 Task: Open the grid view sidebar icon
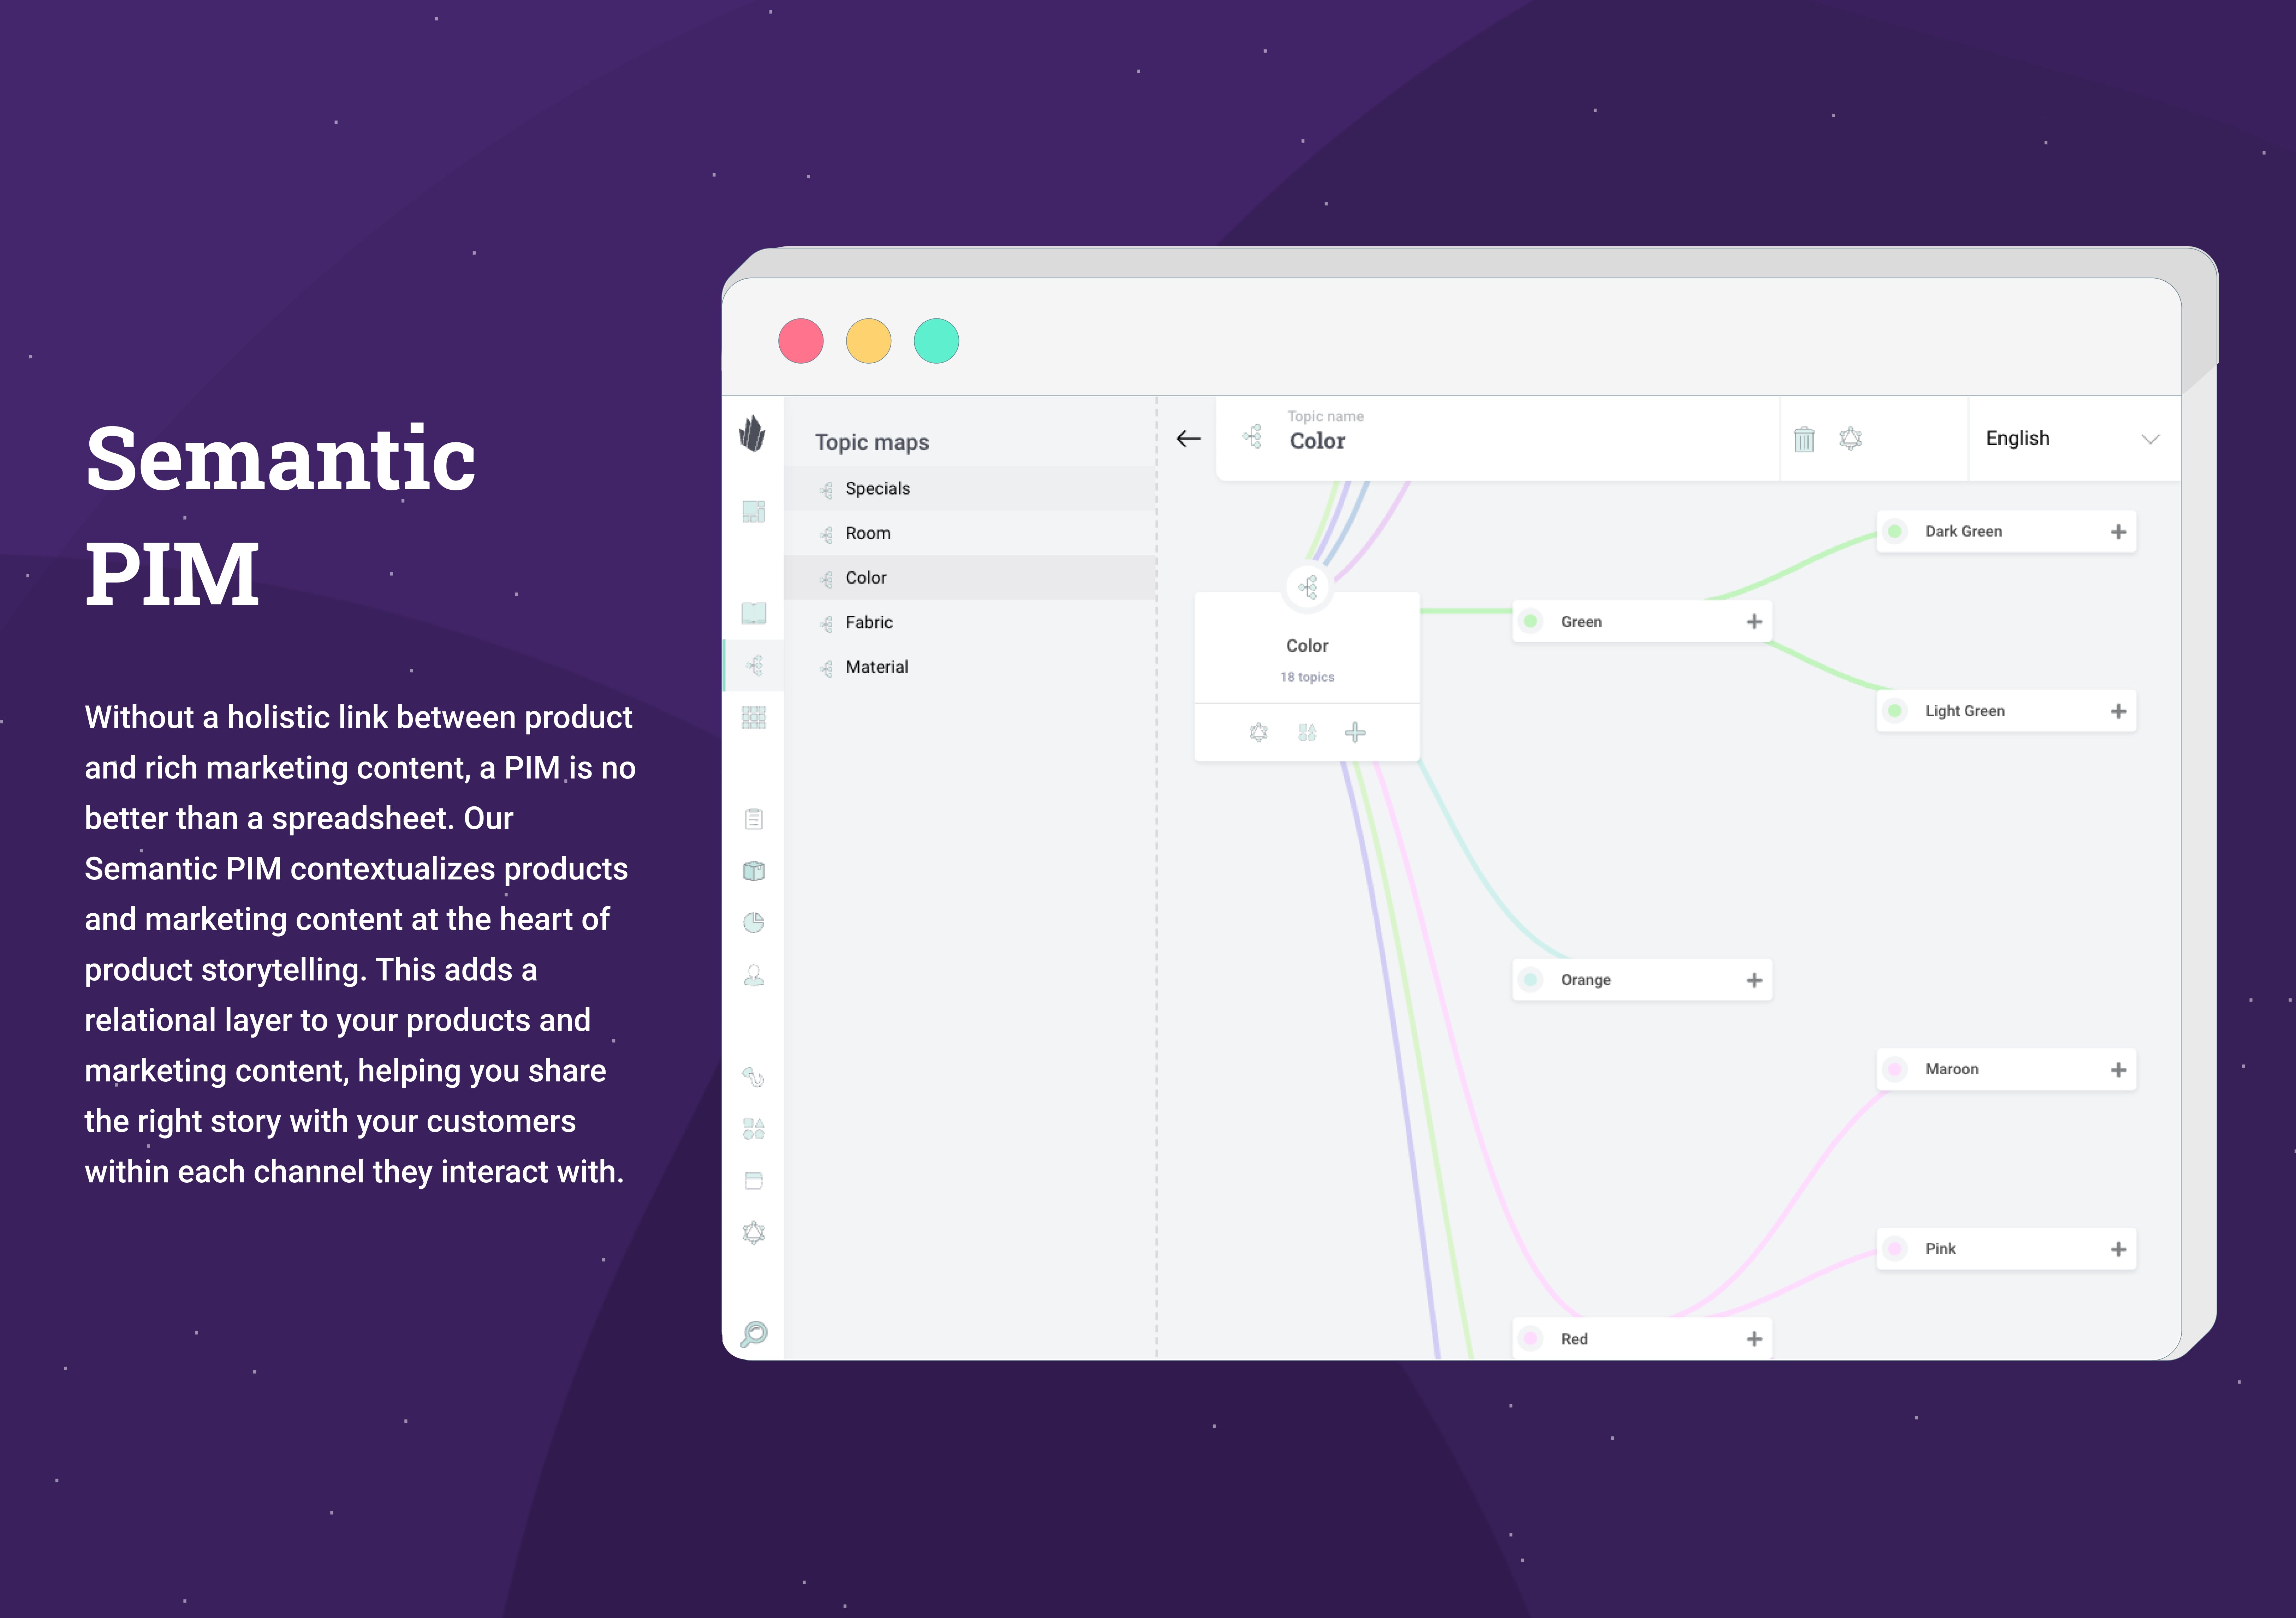tap(754, 717)
